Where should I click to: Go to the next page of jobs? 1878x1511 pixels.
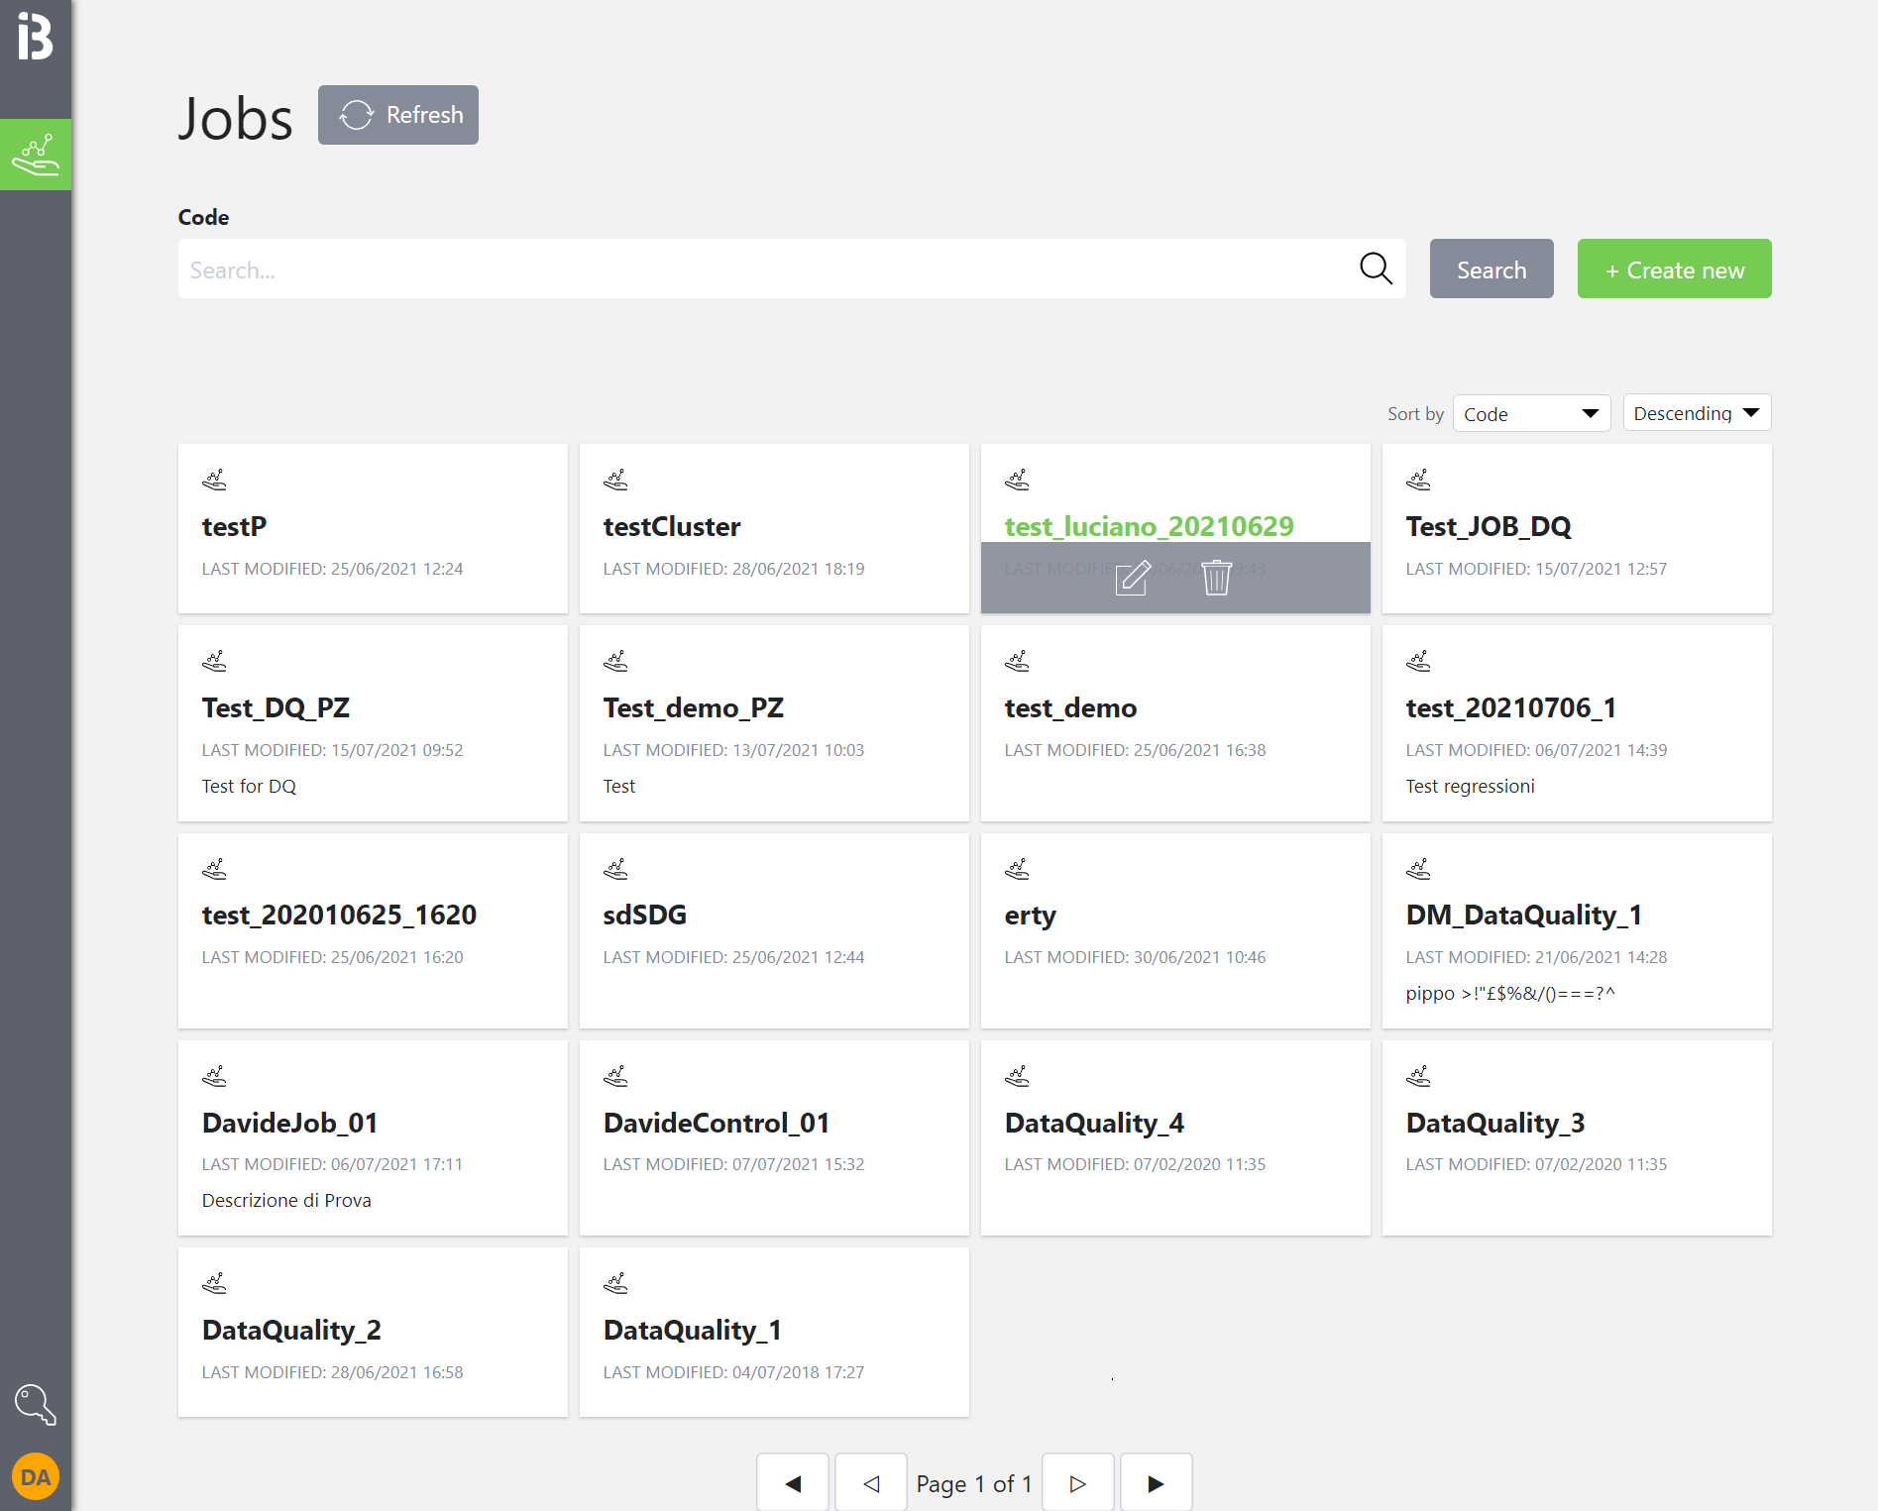point(1077,1483)
